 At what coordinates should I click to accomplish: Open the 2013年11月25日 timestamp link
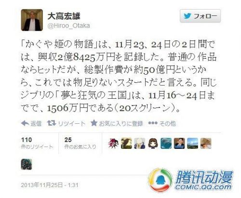point(50,185)
